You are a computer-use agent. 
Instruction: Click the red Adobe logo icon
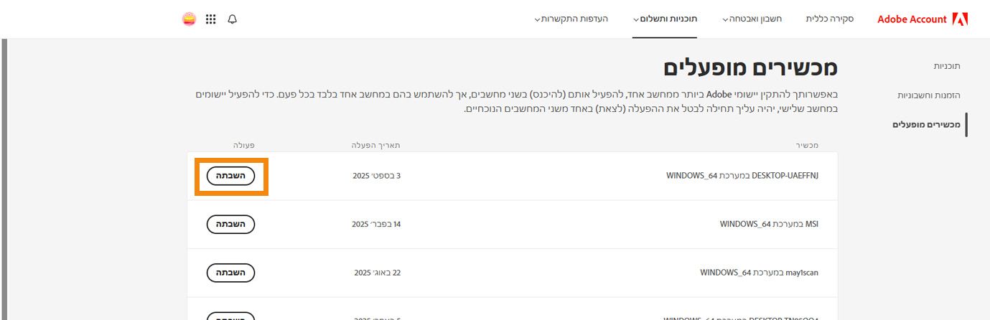tap(960, 19)
